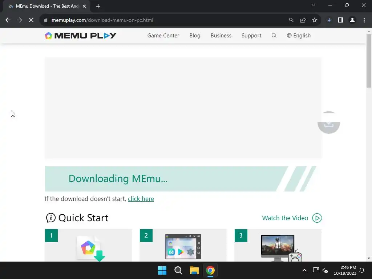This screenshot has height=279, width=372.
Task: Open Chrome downloads indicator
Action: coord(329,20)
